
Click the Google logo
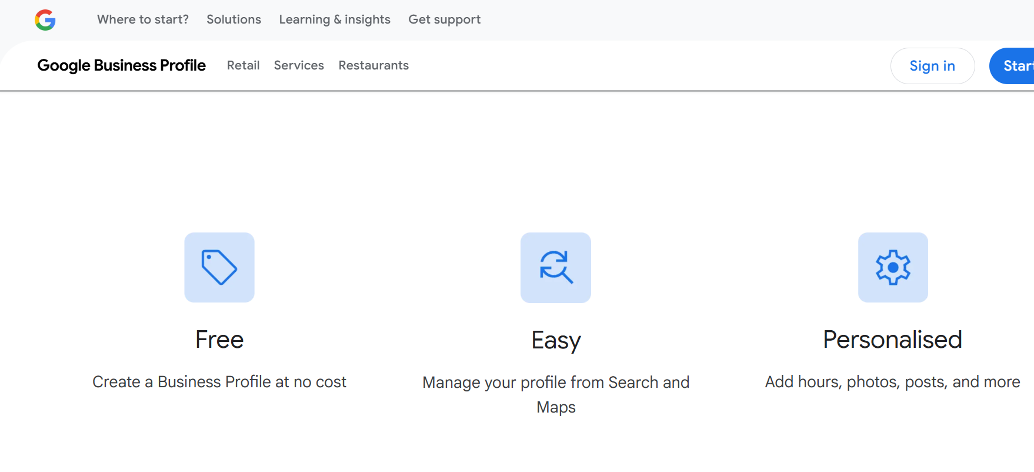[x=45, y=20]
